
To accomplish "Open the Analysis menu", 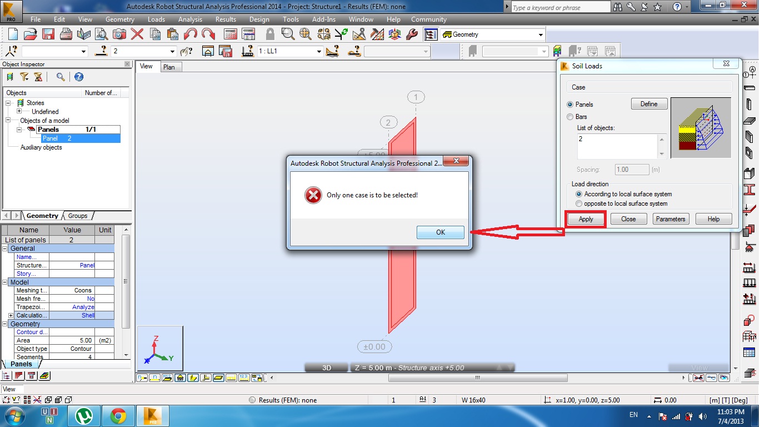I will [190, 19].
